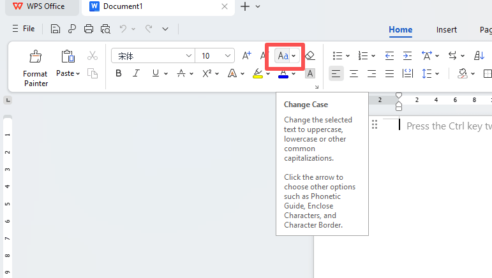Click the Redo arrow icon
Viewport: 492px width, 278px height.
click(149, 29)
